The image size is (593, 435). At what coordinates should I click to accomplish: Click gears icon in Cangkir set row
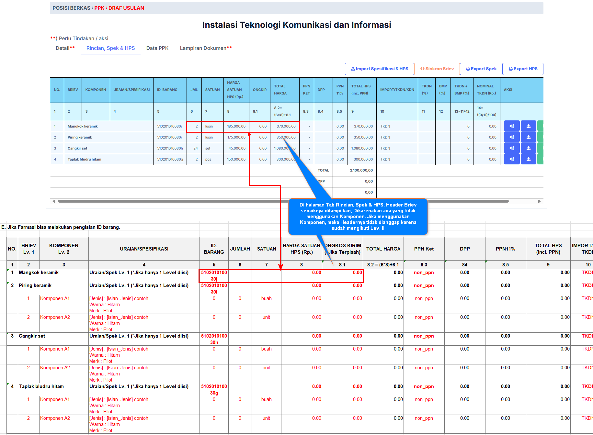pos(512,148)
